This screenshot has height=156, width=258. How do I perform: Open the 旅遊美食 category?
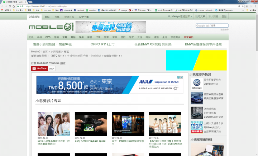coord(175,37)
